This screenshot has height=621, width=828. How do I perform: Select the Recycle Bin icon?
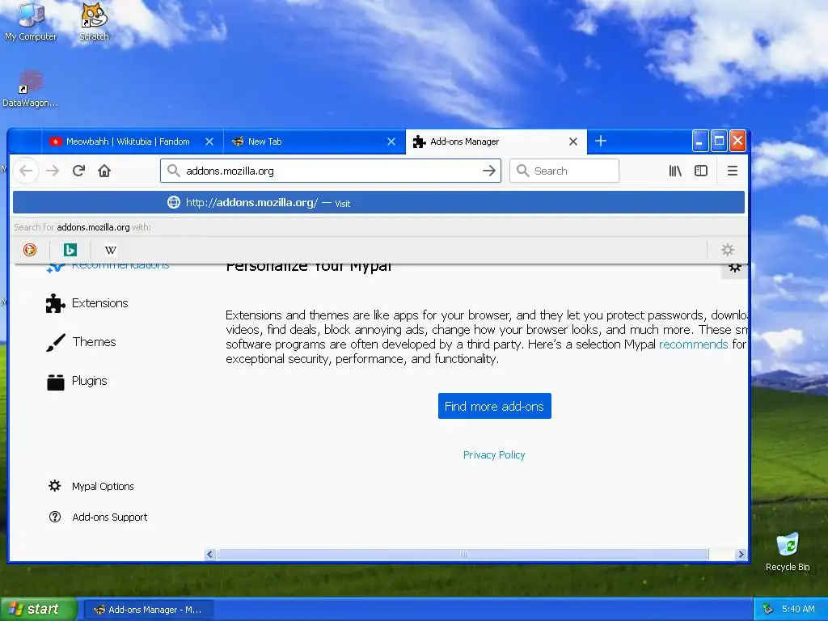point(788,551)
